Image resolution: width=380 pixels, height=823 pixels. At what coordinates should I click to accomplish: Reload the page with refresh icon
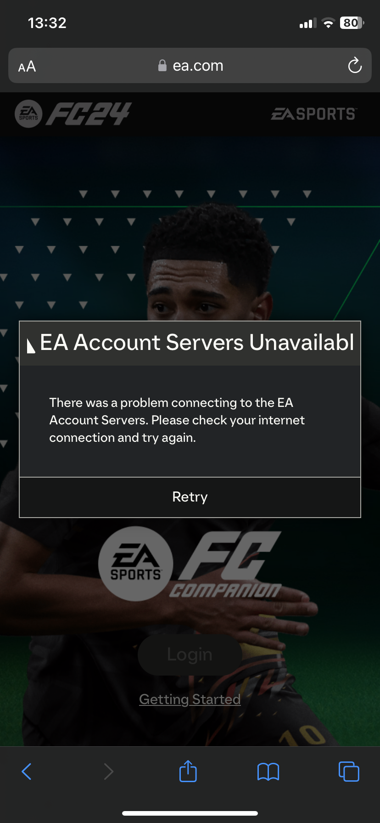point(355,66)
